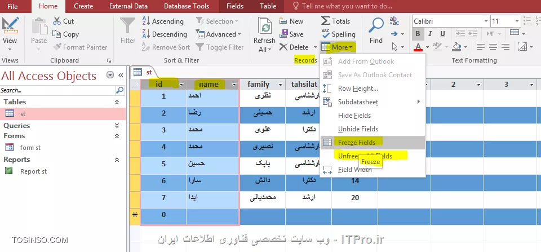This screenshot has width=541, height=252.
Task: Toggle Bold formatting button
Action: click(418, 34)
